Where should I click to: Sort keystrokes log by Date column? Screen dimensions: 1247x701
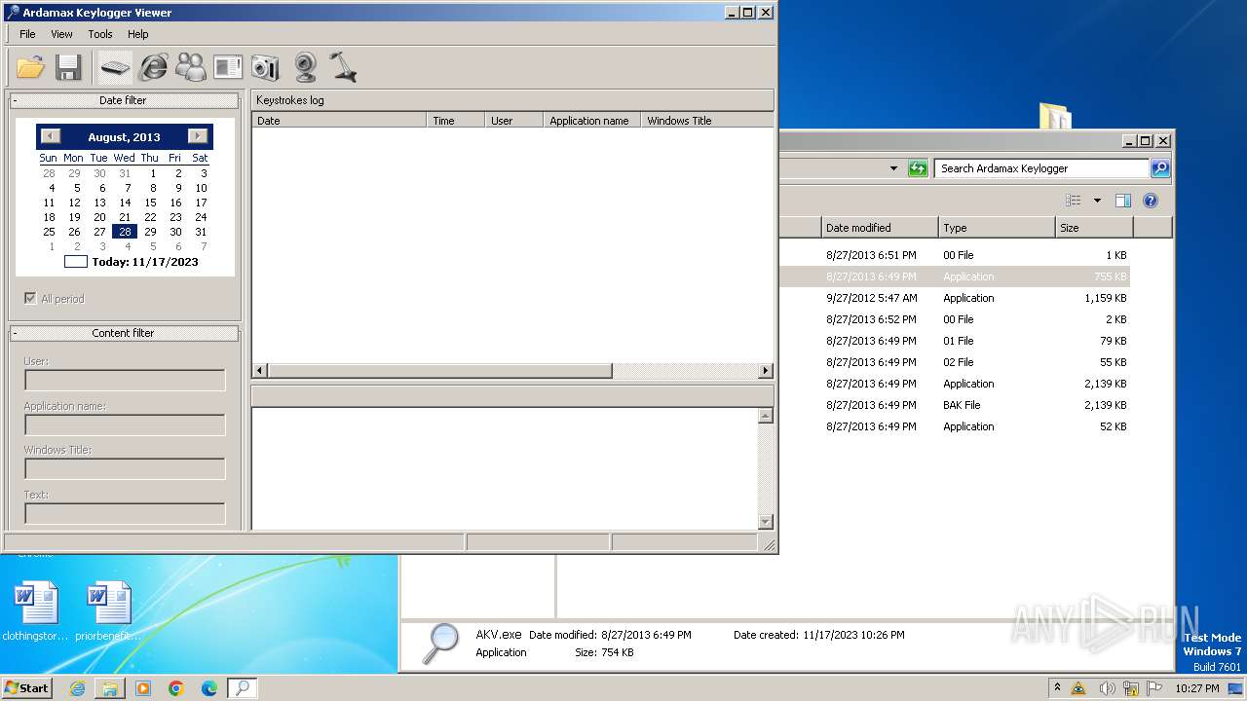pos(339,121)
